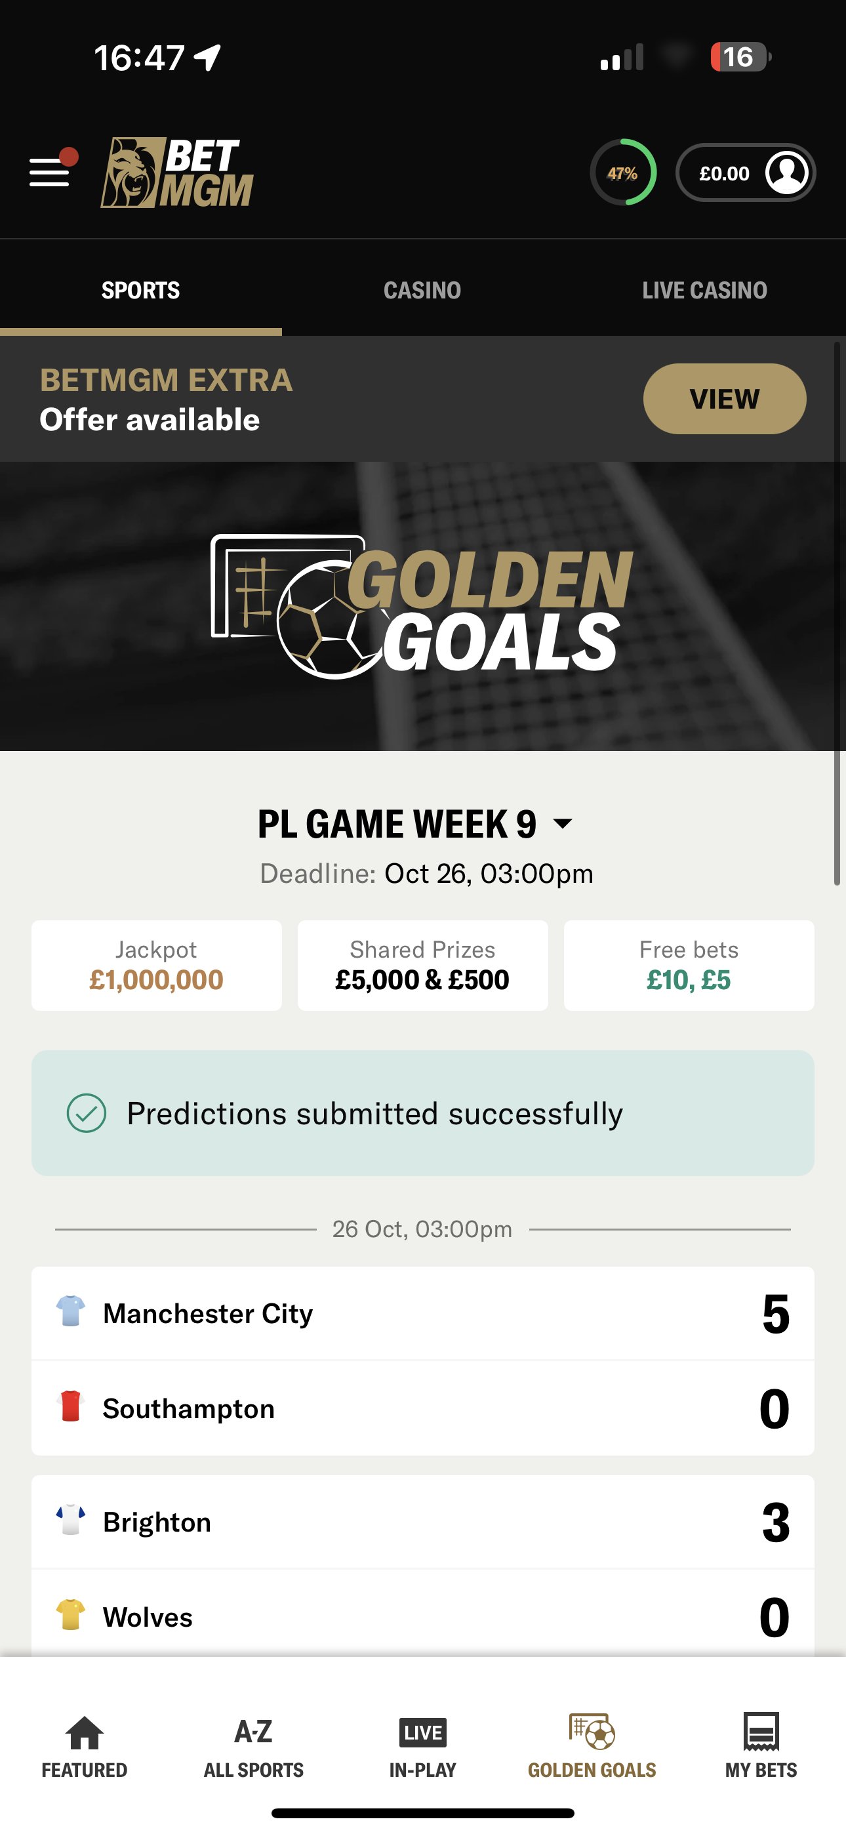The width and height of the screenshot is (846, 1834).
Task: Tap the VIEW offer button
Action: (x=723, y=399)
